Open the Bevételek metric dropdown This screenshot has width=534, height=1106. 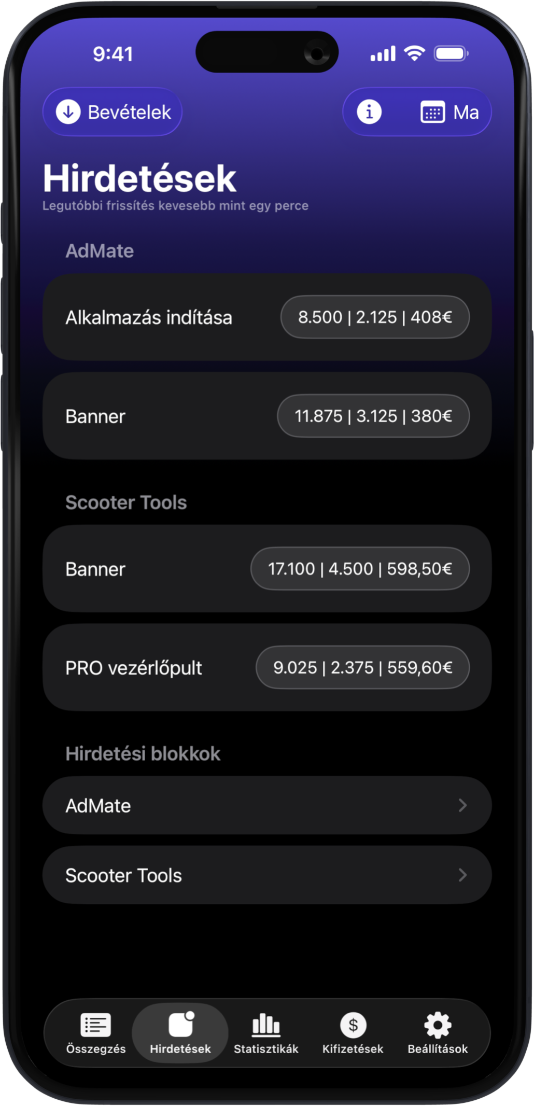pos(129,113)
